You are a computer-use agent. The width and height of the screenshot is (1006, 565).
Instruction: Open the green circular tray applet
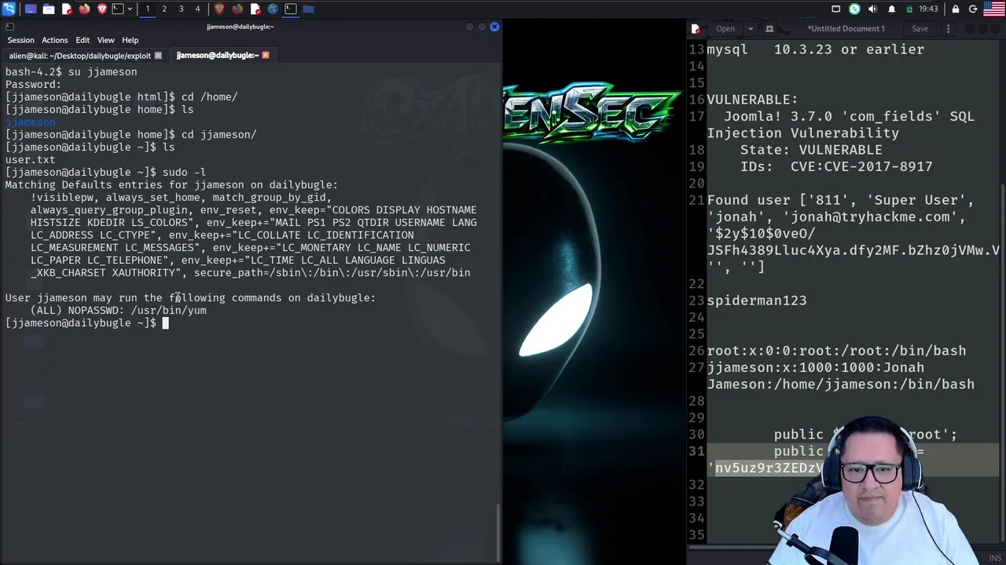tap(854, 9)
